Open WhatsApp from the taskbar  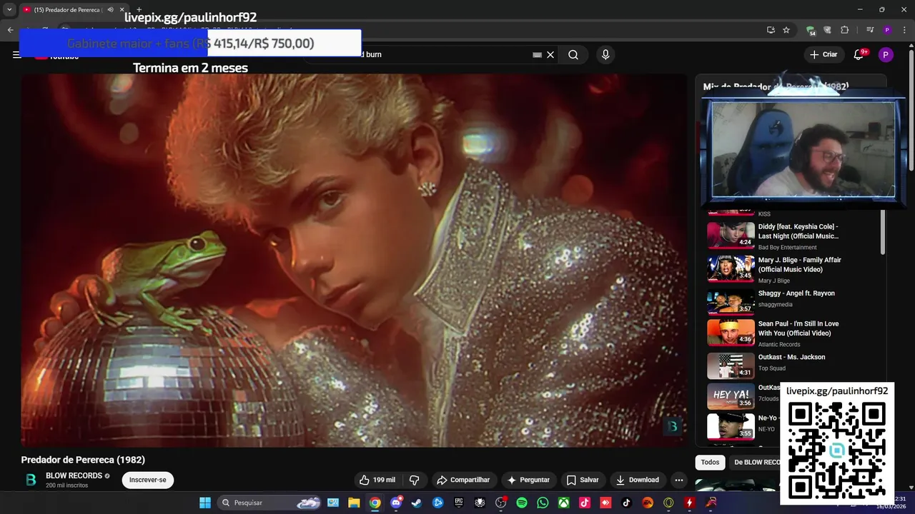pyautogui.click(x=543, y=503)
